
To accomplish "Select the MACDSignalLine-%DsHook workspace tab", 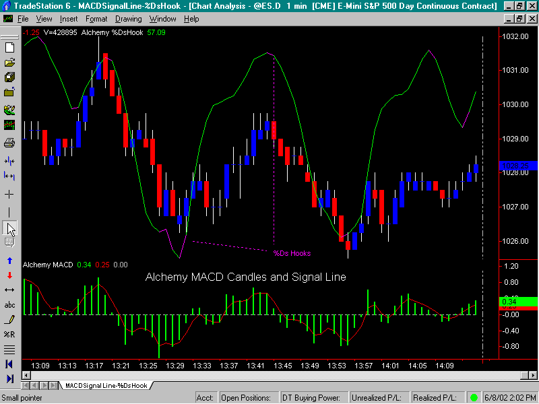I will pos(106,385).
